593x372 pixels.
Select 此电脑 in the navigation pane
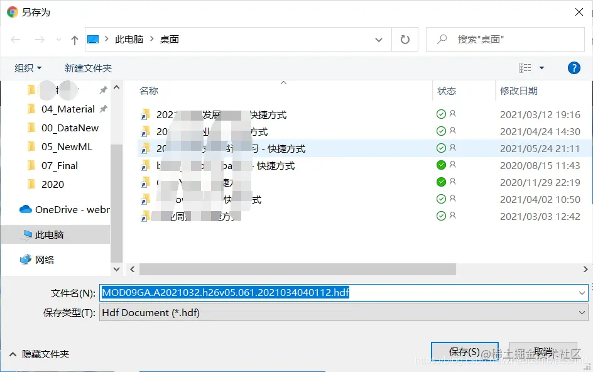[55, 234]
